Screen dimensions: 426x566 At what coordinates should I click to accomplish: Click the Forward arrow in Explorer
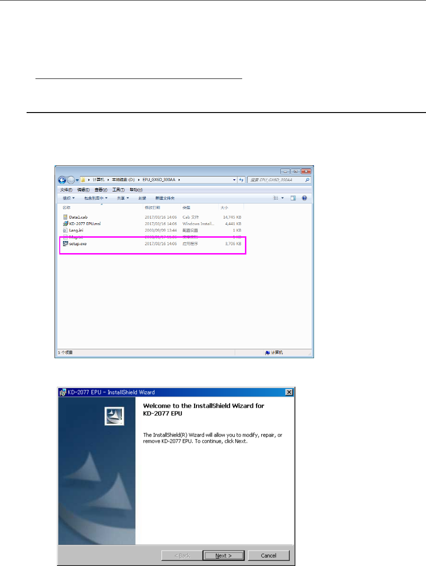tap(70, 180)
